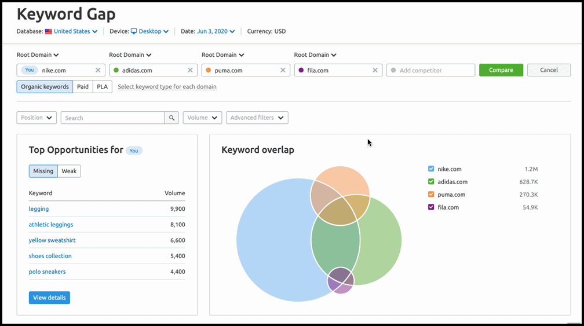Remove nike.com domain with its X icon
The image size is (584, 326).
tap(98, 70)
